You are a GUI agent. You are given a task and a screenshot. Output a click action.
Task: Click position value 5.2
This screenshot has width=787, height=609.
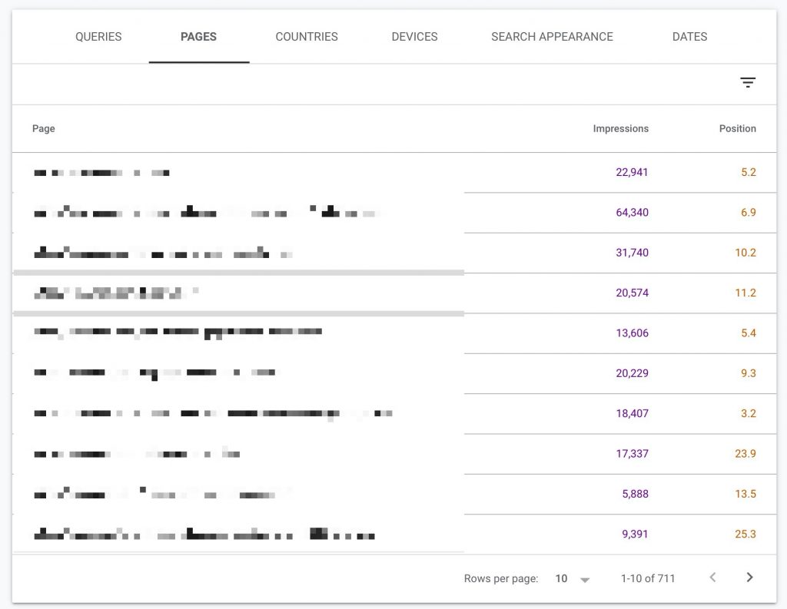click(749, 172)
